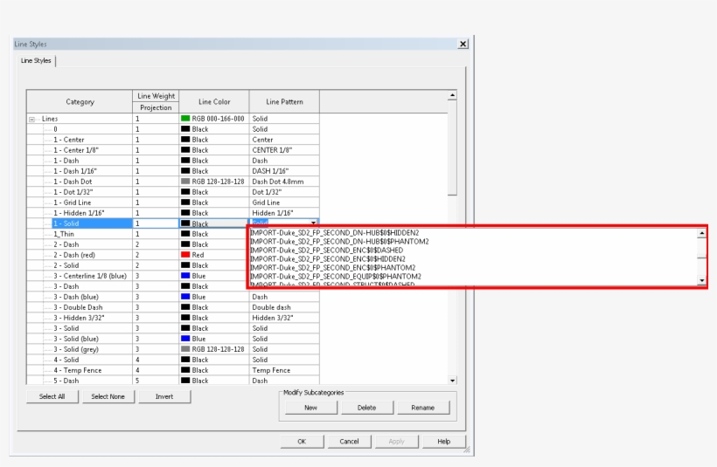Click the Double dash pattern cell
The height and width of the screenshot is (467, 717).
point(284,307)
